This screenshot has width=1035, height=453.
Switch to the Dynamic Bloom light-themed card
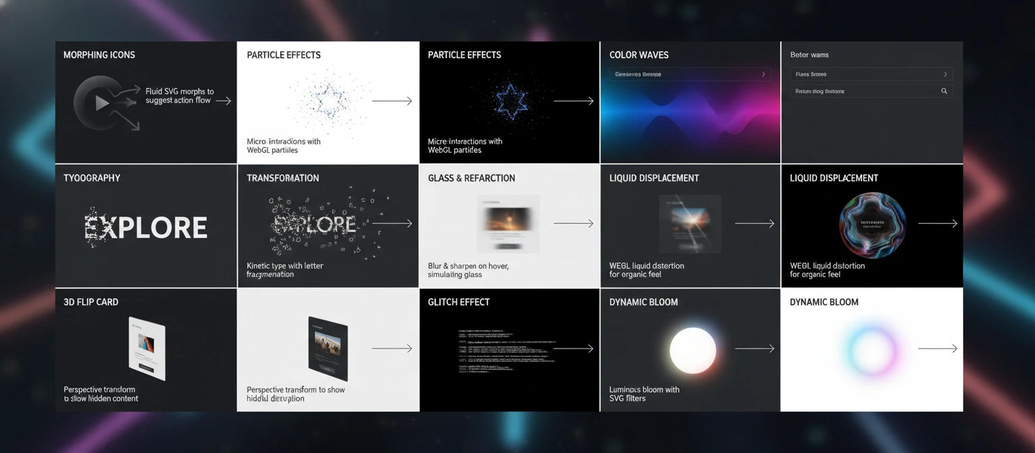coord(871,349)
